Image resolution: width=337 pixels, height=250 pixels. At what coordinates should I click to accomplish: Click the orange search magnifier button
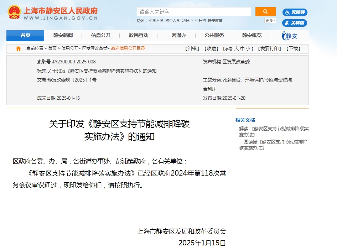[265, 11]
